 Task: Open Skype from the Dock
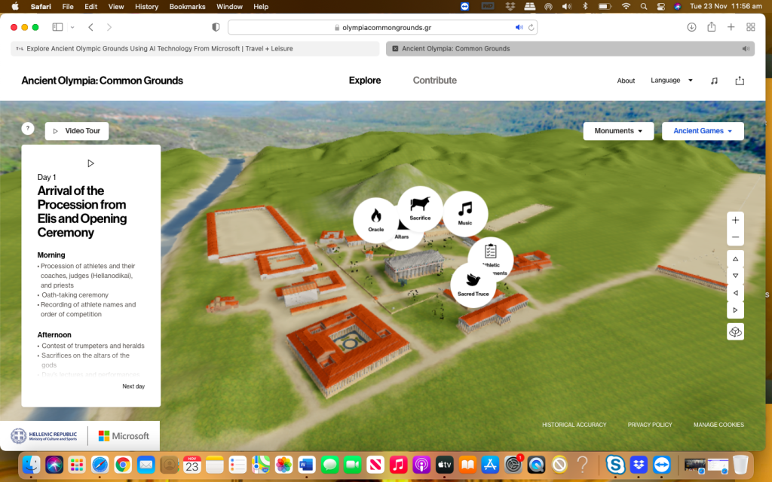615,464
